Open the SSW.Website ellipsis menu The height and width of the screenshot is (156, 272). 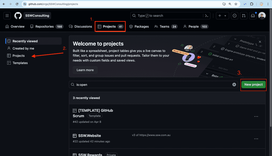(x=256, y=139)
